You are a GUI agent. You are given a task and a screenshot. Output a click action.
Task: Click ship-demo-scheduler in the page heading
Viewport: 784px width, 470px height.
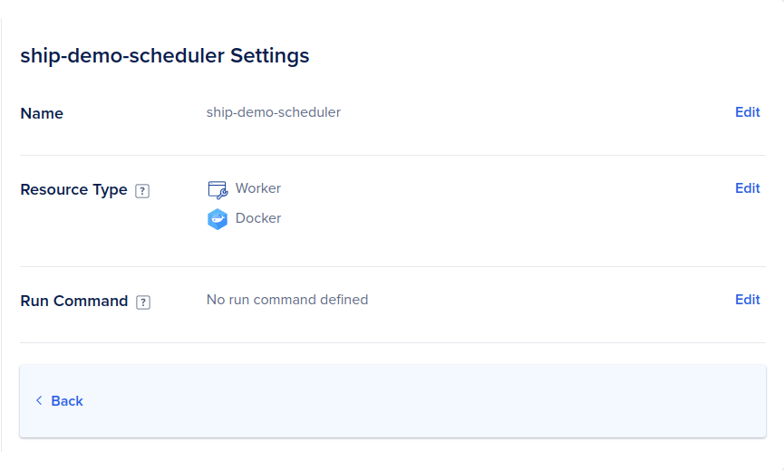pos(122,55)
